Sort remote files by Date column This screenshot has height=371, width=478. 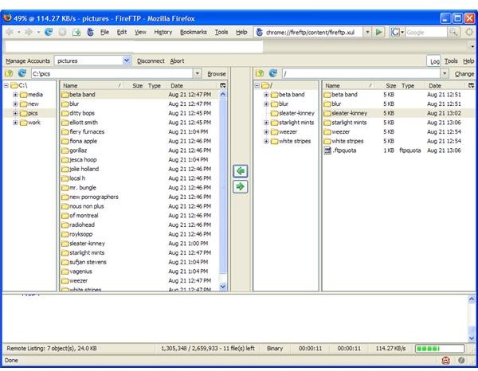point(445,86)
